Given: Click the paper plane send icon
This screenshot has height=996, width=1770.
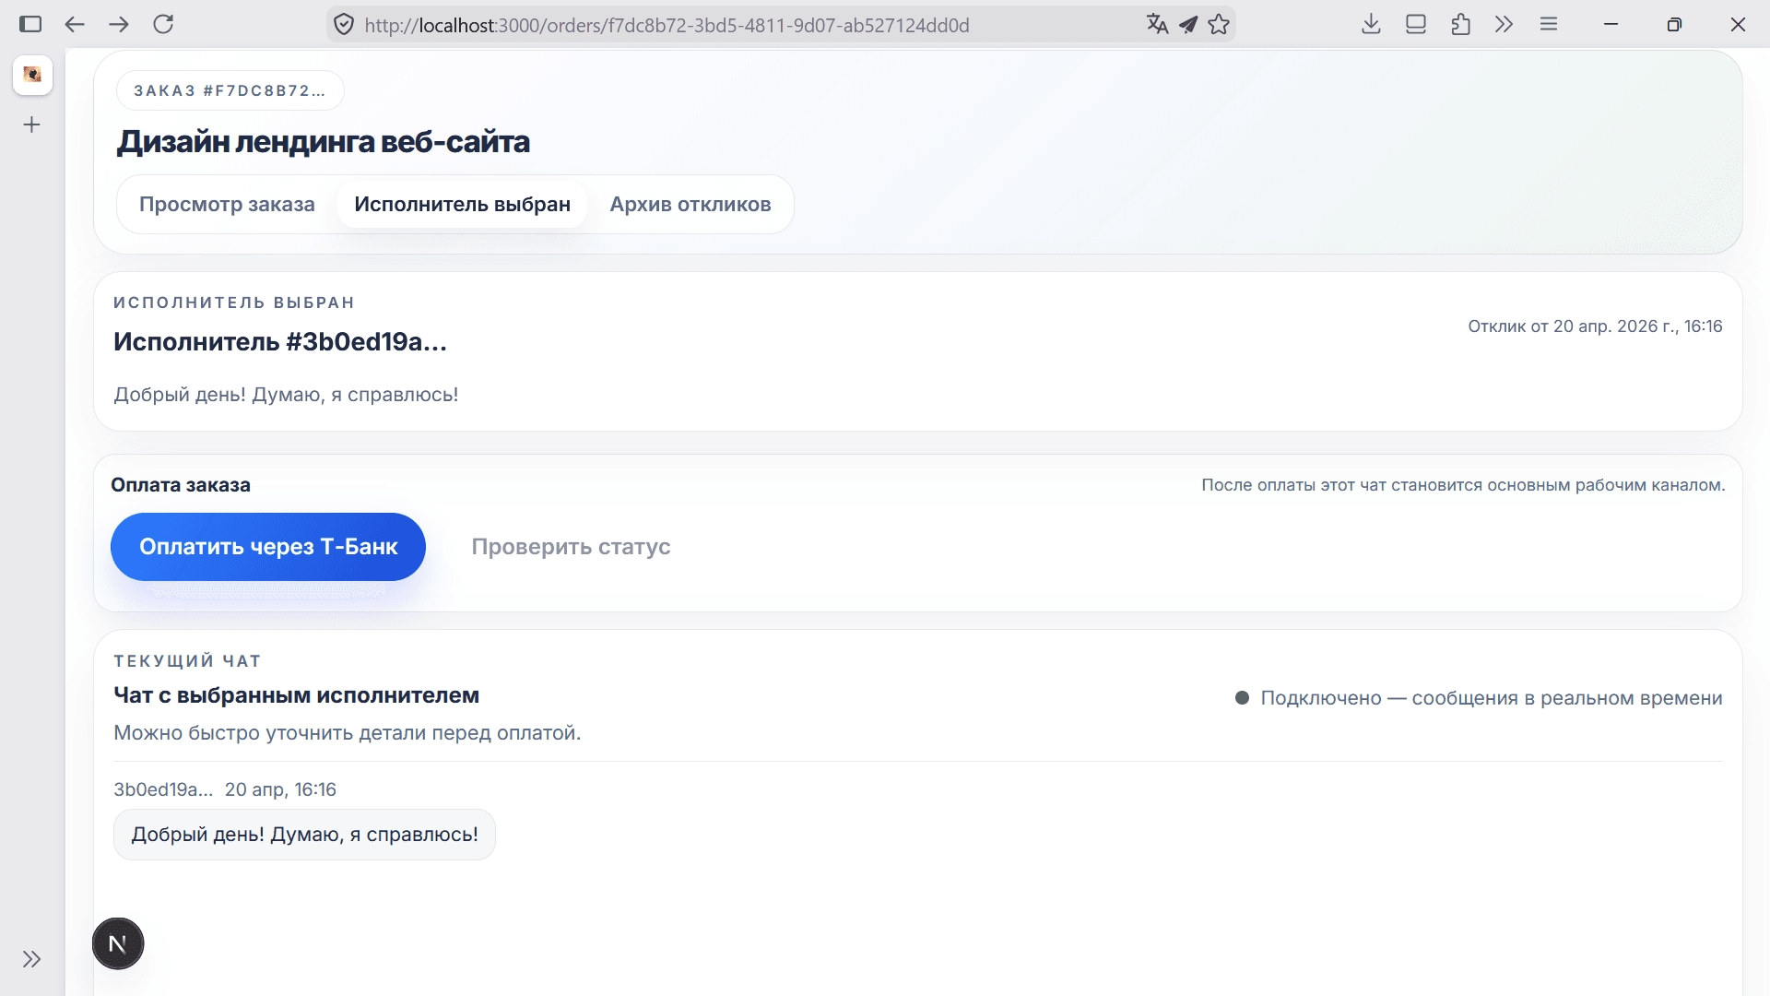Looking at the screenshot, I should pyautogui.click(x=1188, y=25).
